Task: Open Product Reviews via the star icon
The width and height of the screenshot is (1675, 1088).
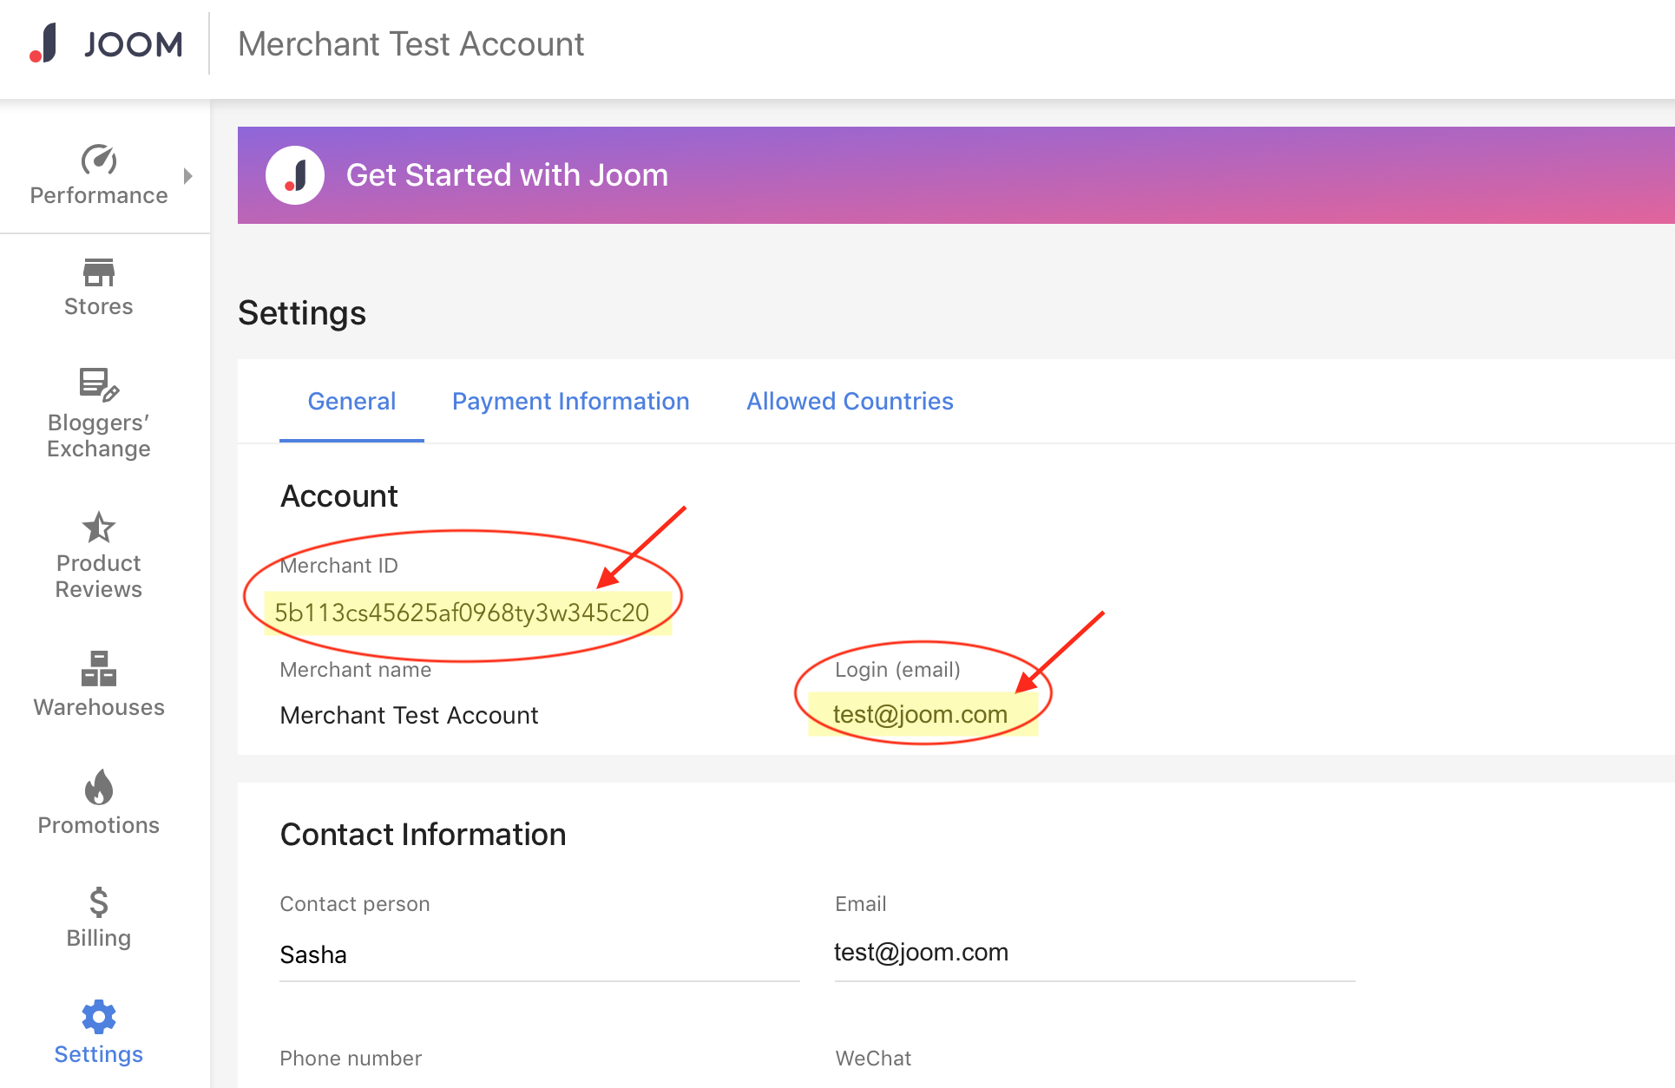Action: 98,529
